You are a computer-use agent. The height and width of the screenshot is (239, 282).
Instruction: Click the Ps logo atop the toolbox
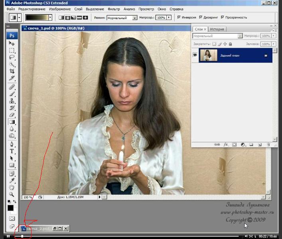tap(12, 35)
